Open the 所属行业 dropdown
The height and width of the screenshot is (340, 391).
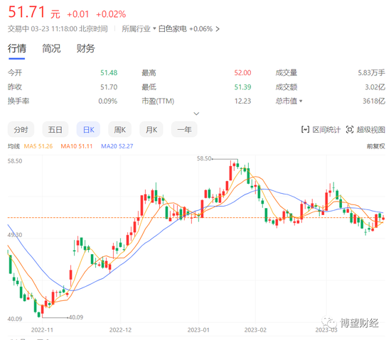(x=139, y=29)
